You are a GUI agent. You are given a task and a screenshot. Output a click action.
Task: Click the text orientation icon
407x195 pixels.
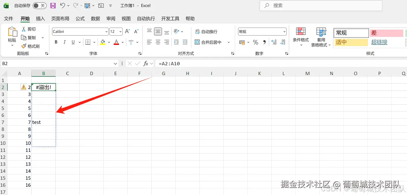(x=177, y=32)
